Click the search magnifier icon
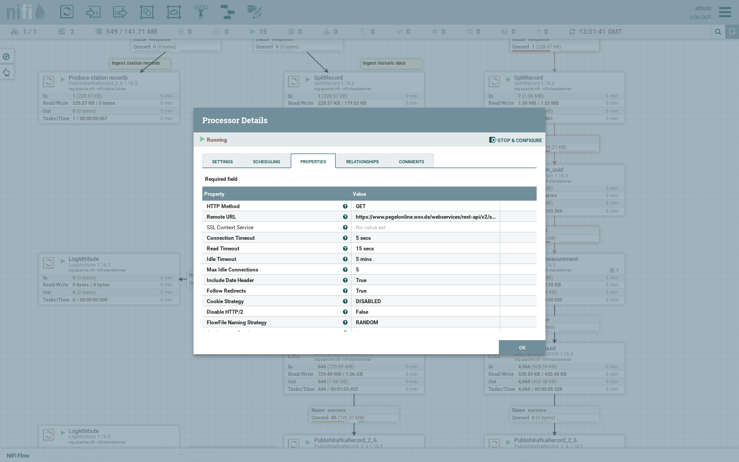The width and height of the screenshot is (739, 462). click(718, 32)
